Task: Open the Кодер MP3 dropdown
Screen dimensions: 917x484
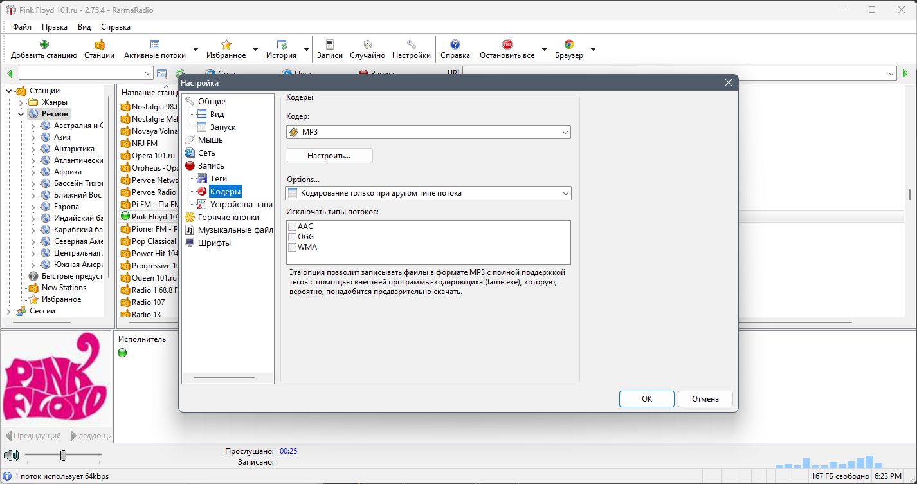Action: click(428, 132)
